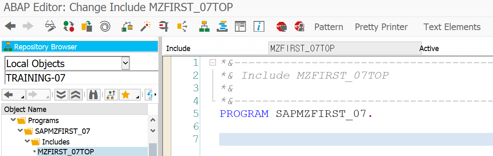Click SAPMZFIRST_07 in the code line
Image resolution: width=493 pixels, height=156 pixels.
coord(321,114)
